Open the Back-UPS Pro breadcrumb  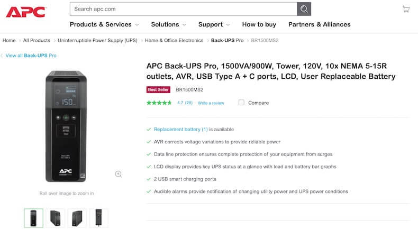tap(227, 40)
